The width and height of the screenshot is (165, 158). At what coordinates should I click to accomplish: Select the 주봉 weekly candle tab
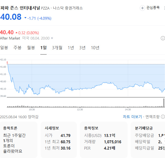18,48
